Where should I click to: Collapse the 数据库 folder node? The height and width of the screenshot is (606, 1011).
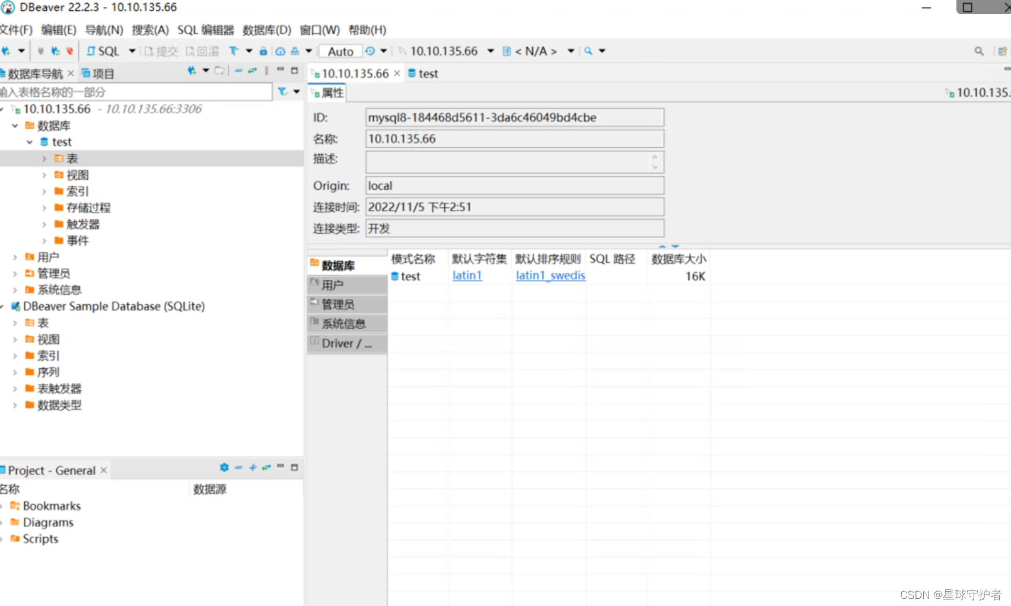[15, 126]
